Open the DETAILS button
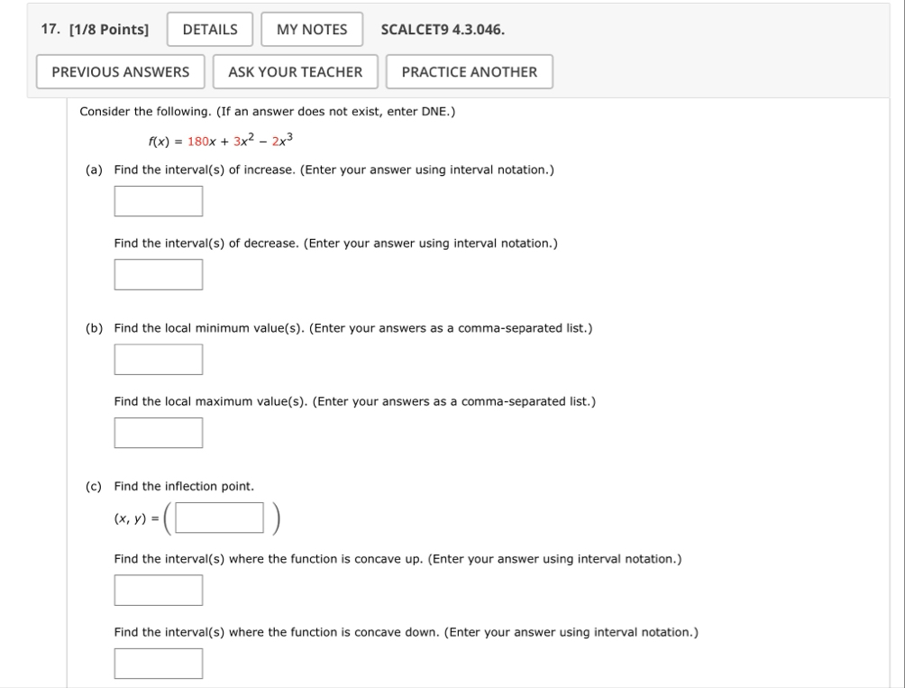Image resolution: width=905 pixels, height=688 pixels. pos(209,30)
